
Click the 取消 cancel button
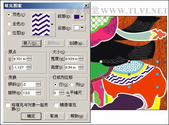[x=54, y=116]
